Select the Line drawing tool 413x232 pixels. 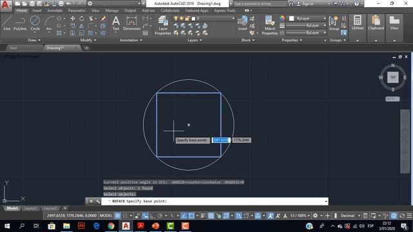coord(7,23)
